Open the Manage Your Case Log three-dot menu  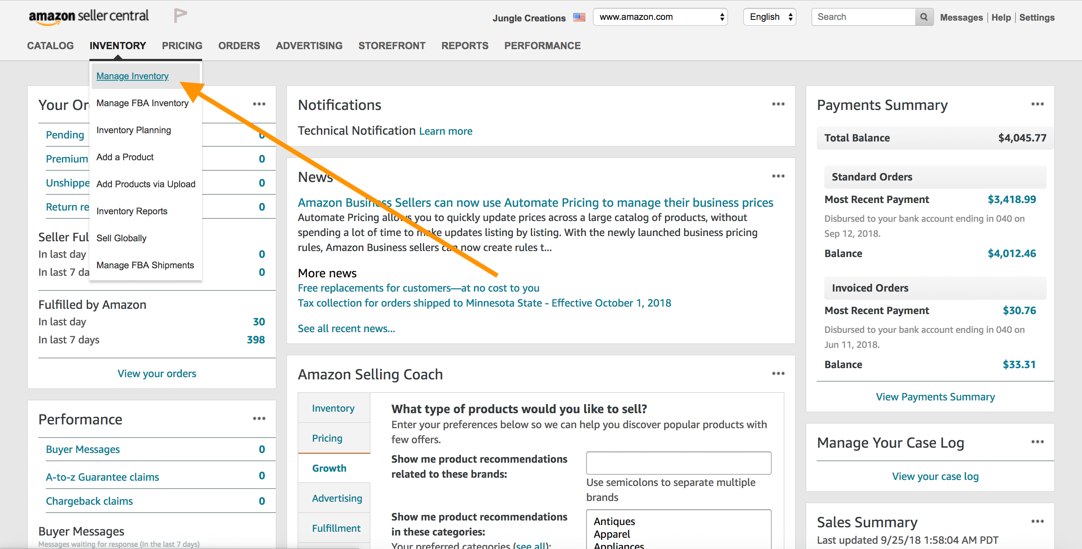(1037, 442)
